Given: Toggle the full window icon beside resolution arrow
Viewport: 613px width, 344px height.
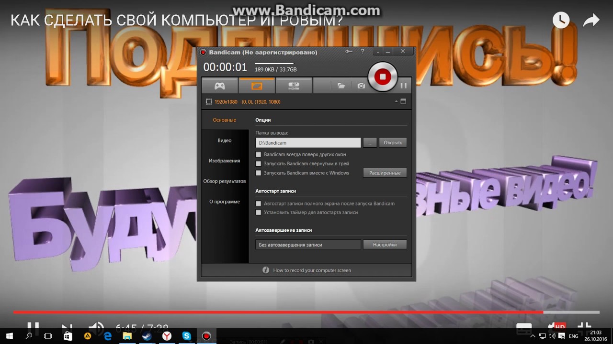Looking at the screenshot, I should [403, 101].
